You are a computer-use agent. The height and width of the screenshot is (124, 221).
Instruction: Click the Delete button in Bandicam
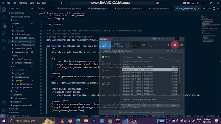tap(173, 106)
